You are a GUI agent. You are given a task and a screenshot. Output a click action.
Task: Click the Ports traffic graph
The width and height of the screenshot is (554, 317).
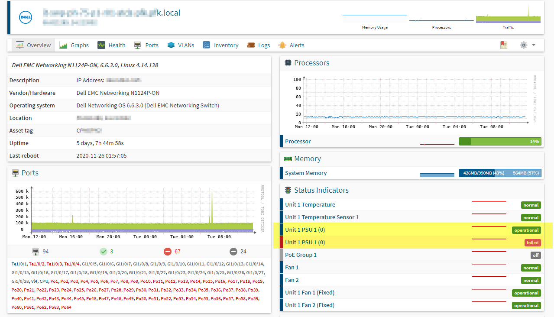[139, 212]
